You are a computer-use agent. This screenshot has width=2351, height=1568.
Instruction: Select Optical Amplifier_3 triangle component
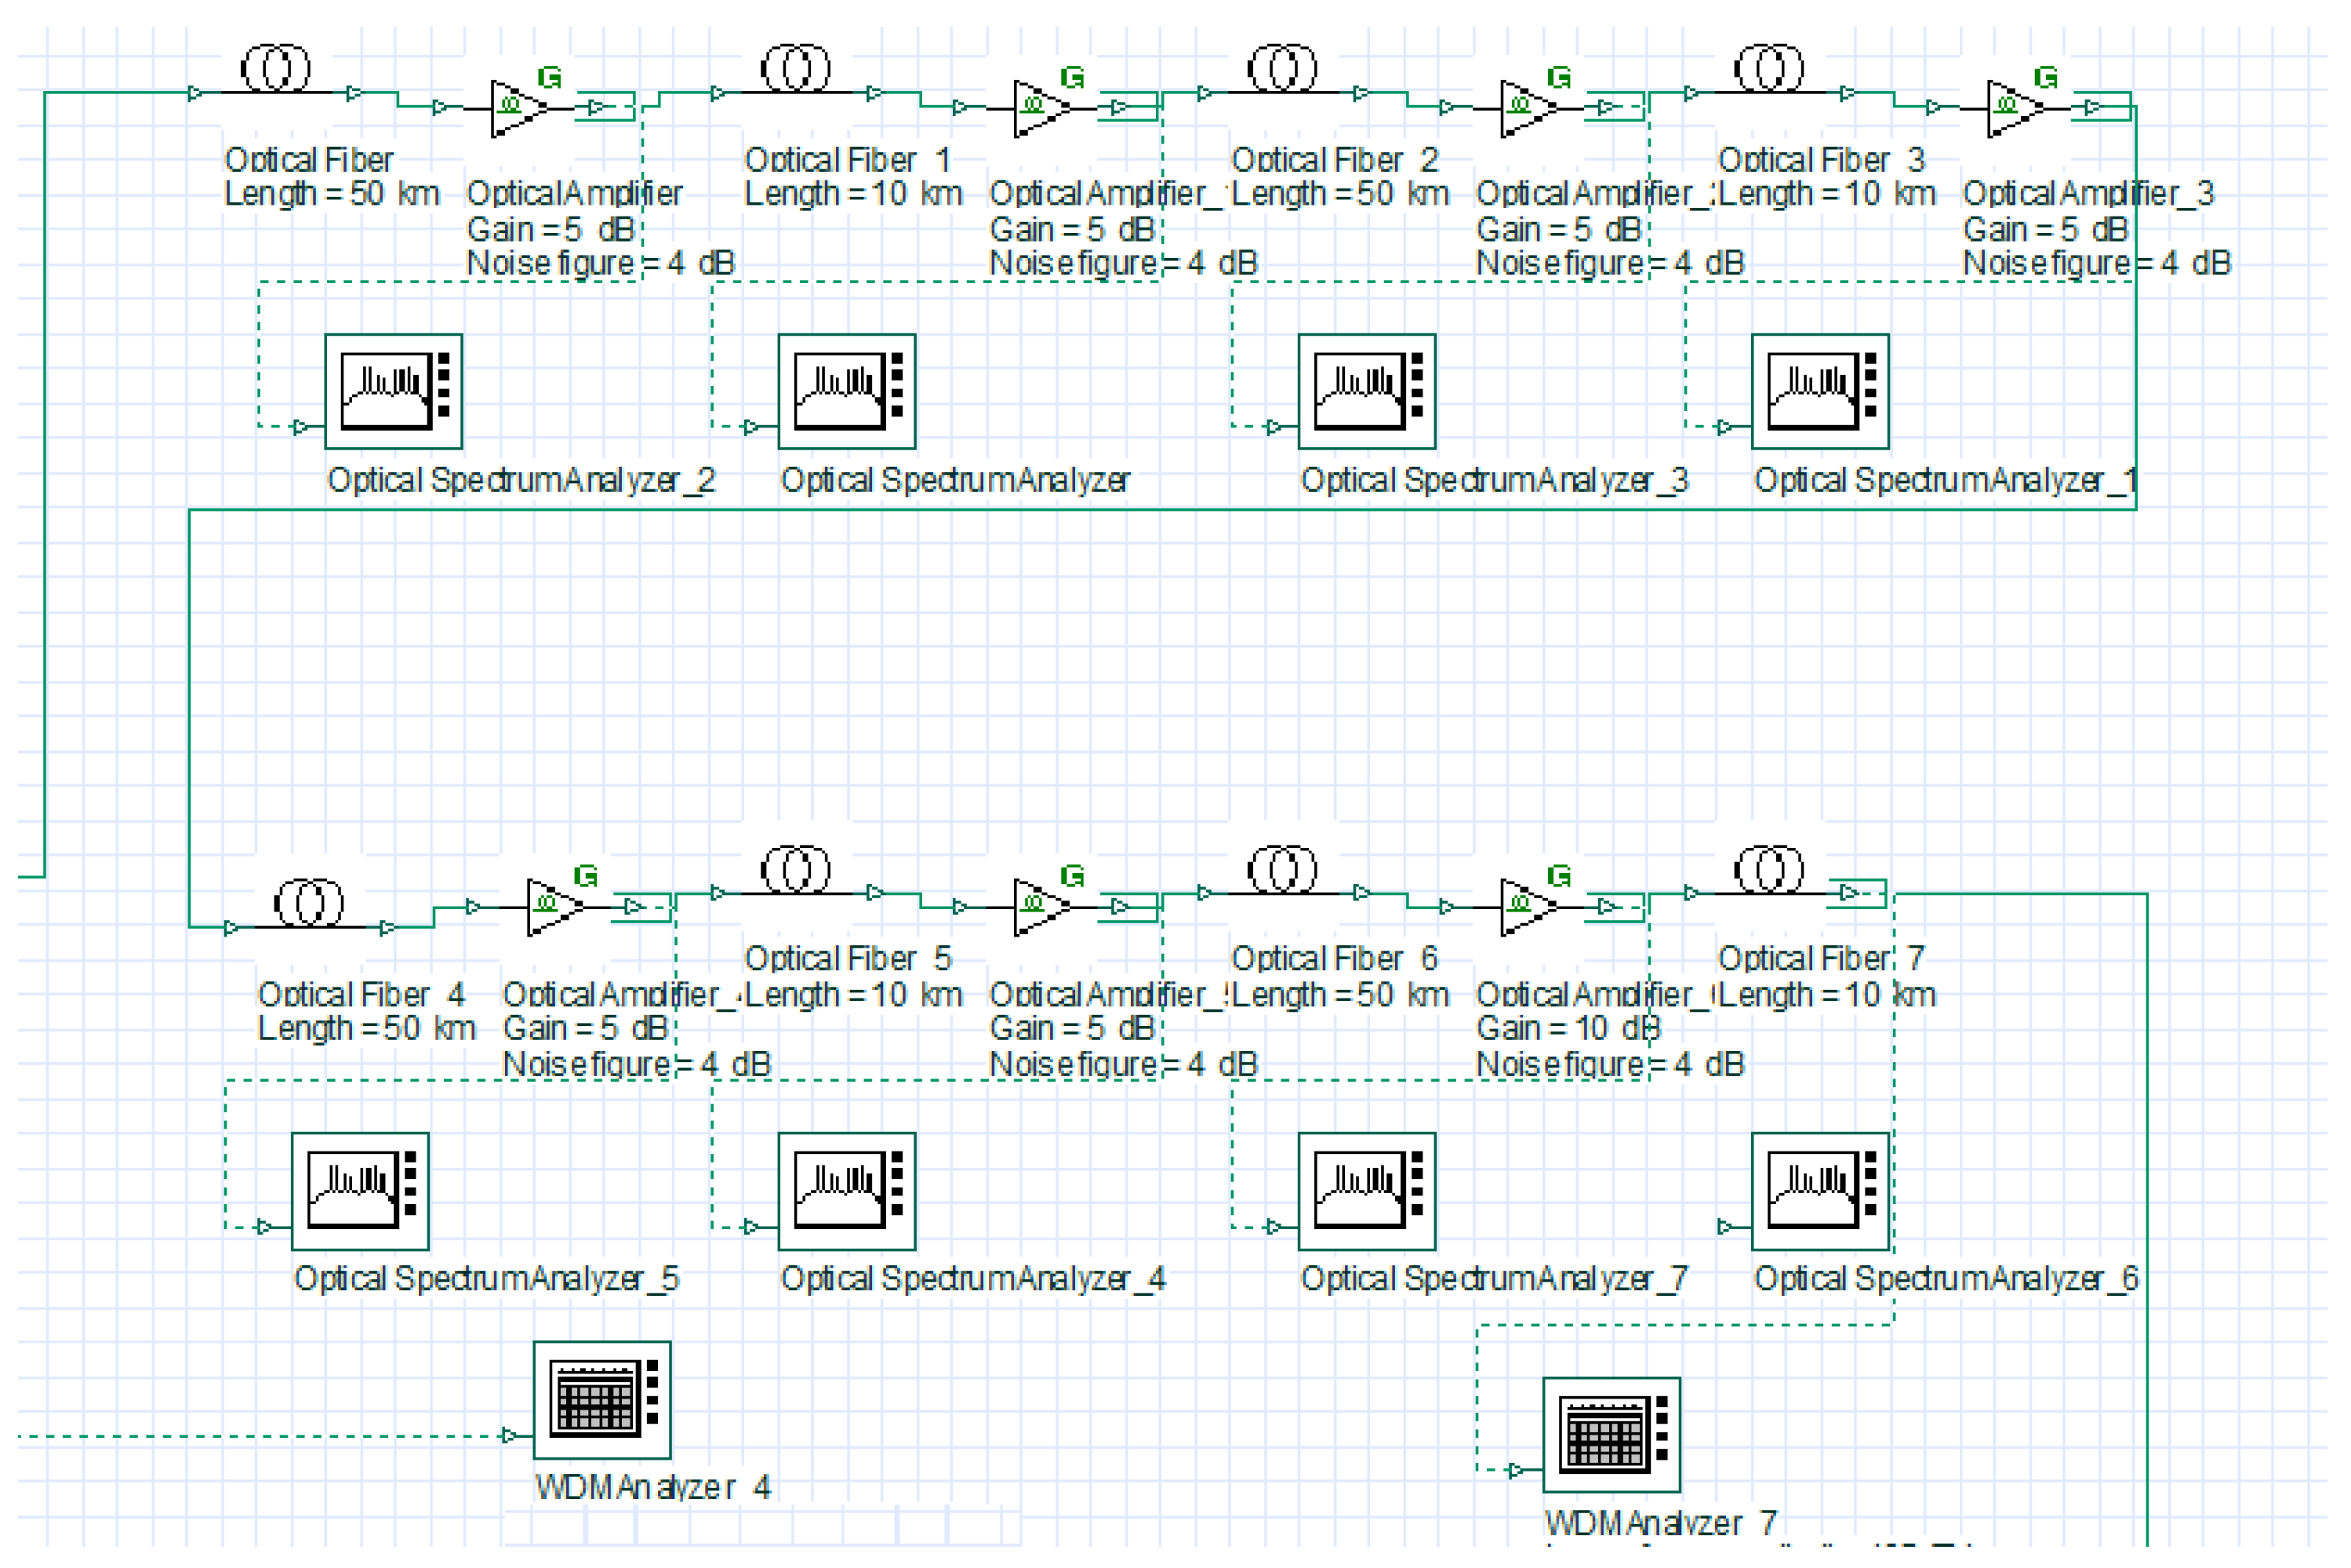[2013, 107]
